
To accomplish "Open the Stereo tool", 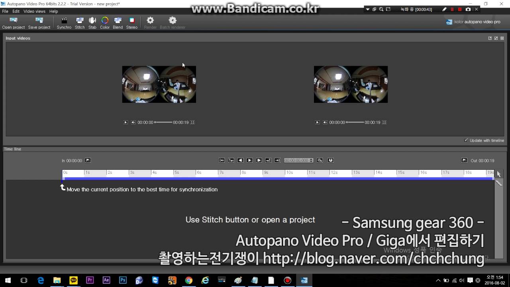I will tap(131, 23).
